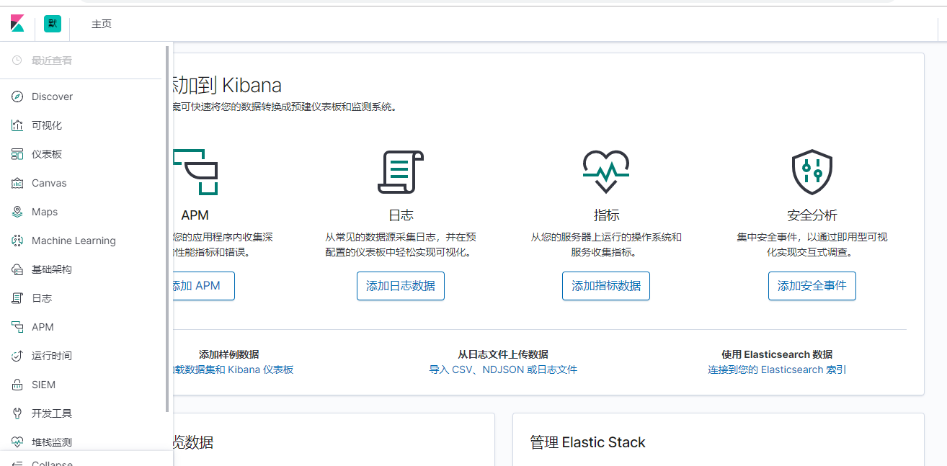Open 连接到您的 Elasticsearch 索引 link

pos(777,369)
